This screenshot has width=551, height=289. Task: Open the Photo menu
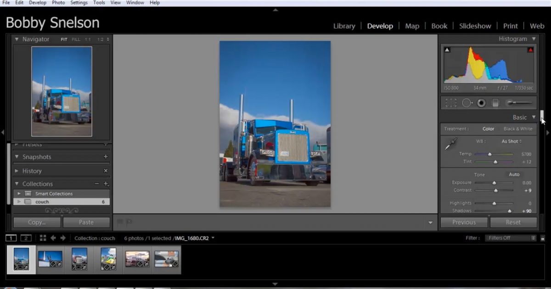coord(58,3)
